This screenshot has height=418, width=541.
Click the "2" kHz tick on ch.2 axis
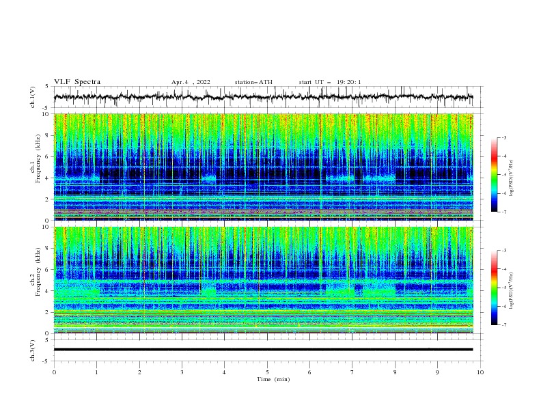(48, 312)
